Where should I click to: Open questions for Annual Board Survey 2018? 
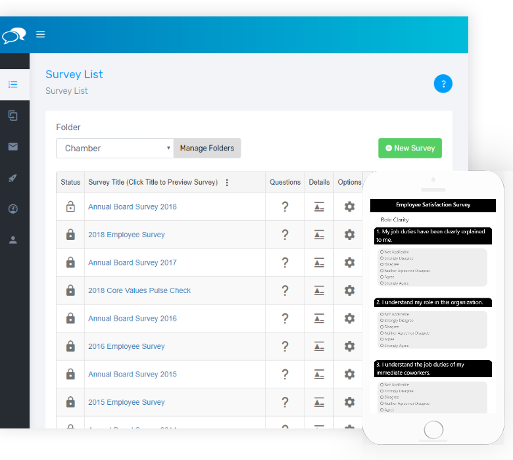pyautogui.click(x=285, y=207)
